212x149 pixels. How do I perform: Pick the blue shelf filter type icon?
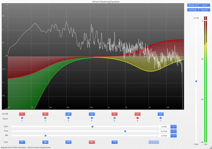coord(45,142)
